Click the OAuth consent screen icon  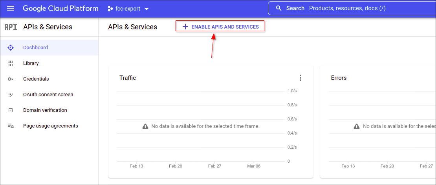pyautogui.click(x=11, y=95)
